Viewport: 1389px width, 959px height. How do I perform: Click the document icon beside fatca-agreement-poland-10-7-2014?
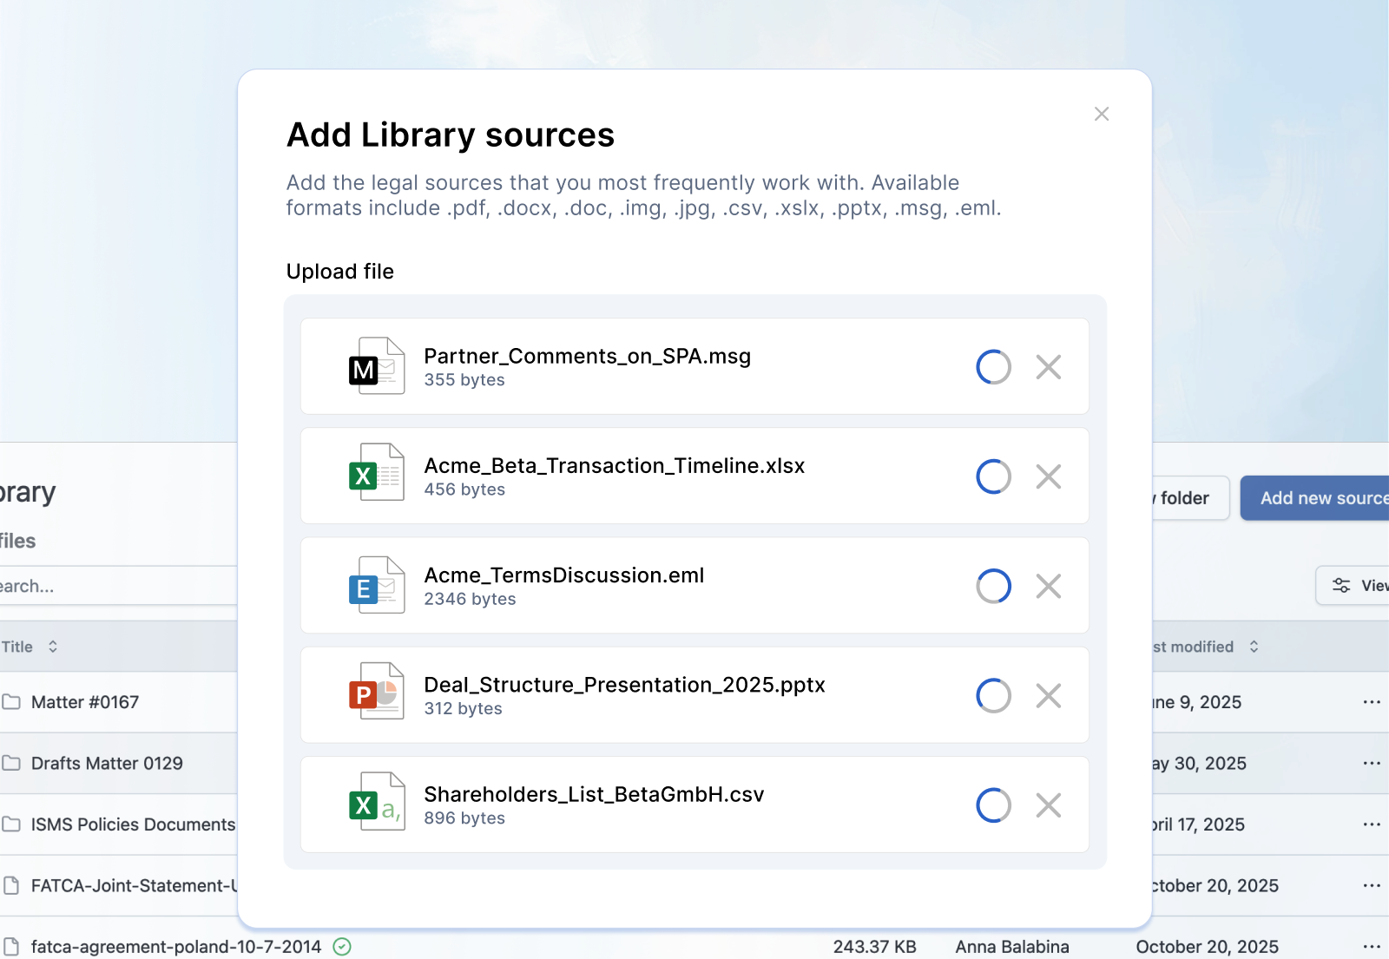[10, 947]
